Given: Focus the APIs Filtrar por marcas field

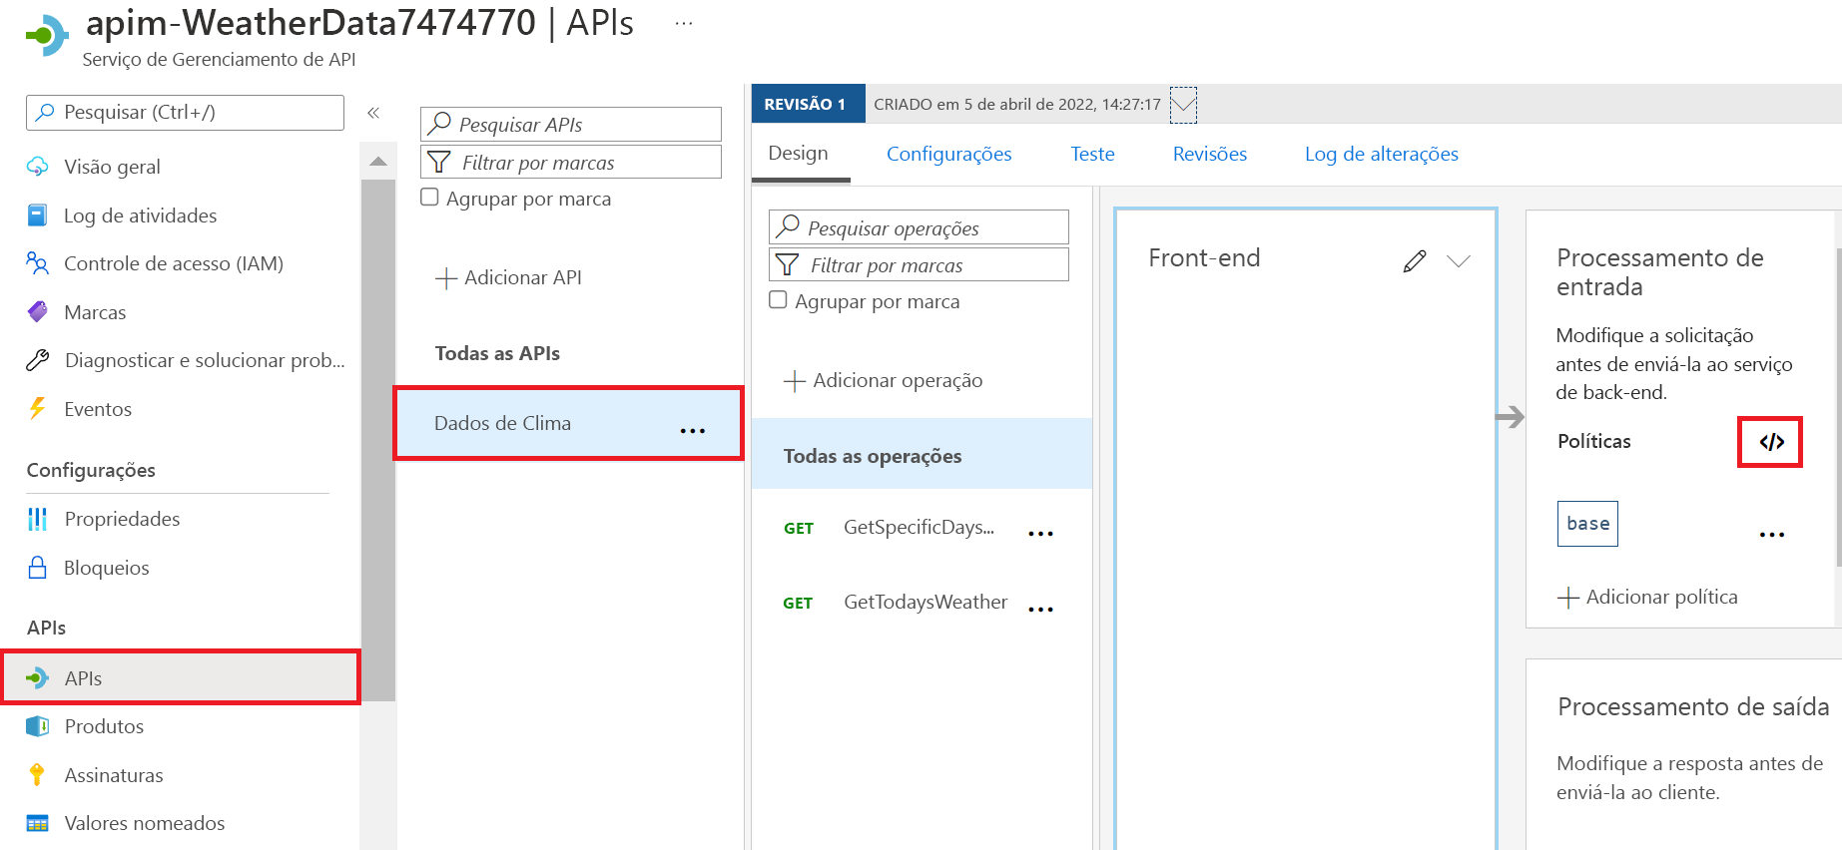Looking at the screenshot, I should tap(571, 162).
